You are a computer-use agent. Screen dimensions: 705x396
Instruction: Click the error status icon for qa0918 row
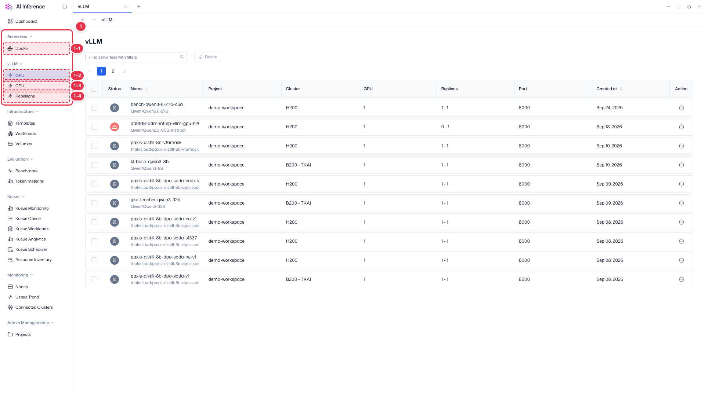click(x=115, y=127)
